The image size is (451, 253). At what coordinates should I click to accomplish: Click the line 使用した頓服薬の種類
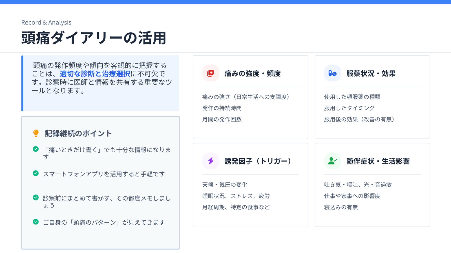click(352, 97)
